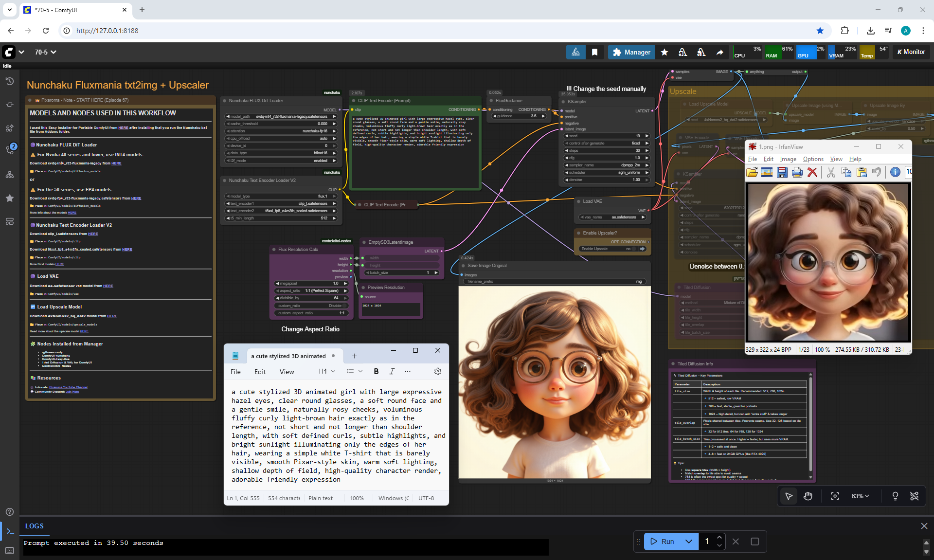Click the red delete X in IrfanView
Image resolution: width=934 pixels, height=560 pixels.
coord(812,172)
